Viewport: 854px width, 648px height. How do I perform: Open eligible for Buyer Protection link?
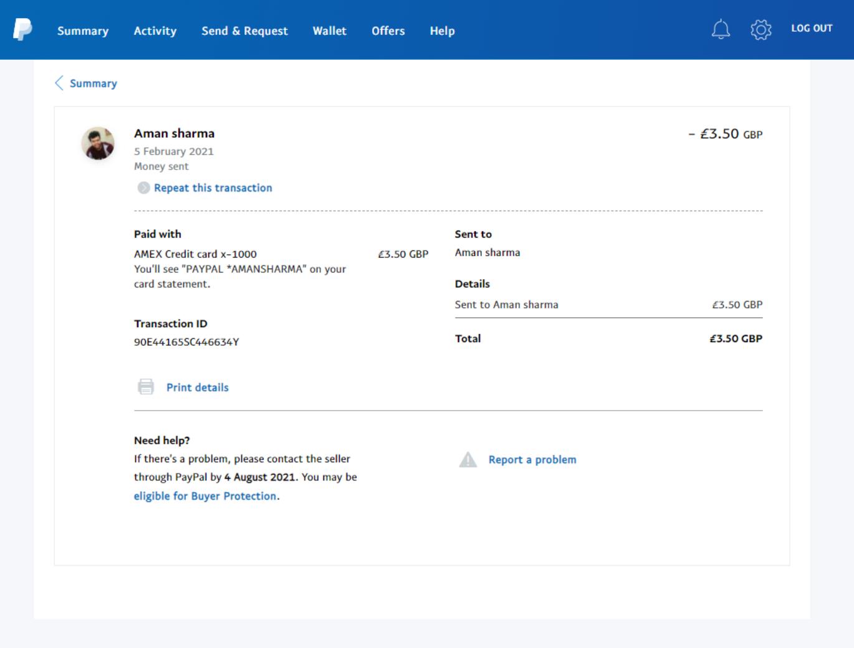[205, 496]
